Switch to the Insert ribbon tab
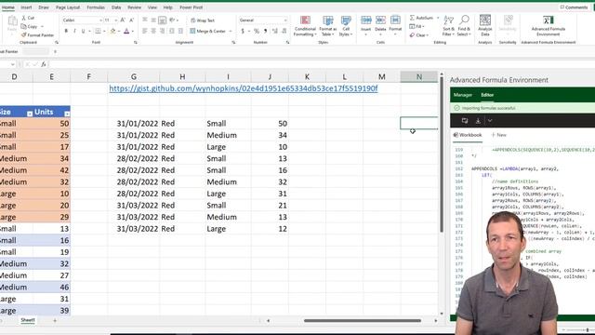The image size is (595, 335). 26,7
